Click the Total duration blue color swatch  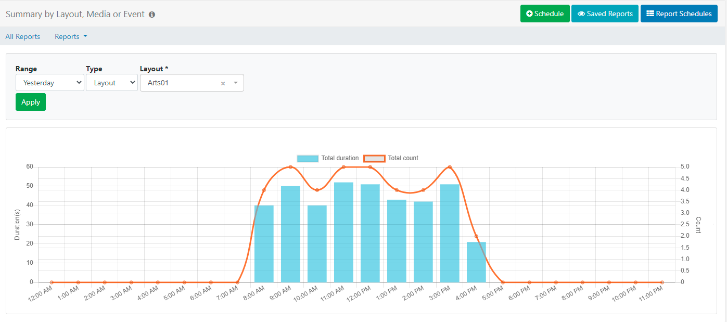pos(308,158)
